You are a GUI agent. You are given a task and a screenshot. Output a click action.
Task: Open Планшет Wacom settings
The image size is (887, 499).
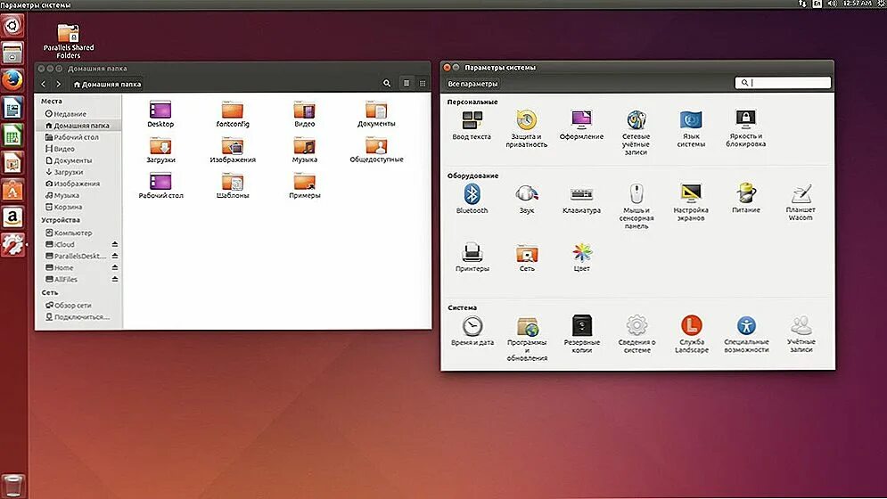click(x=801, y=202)
